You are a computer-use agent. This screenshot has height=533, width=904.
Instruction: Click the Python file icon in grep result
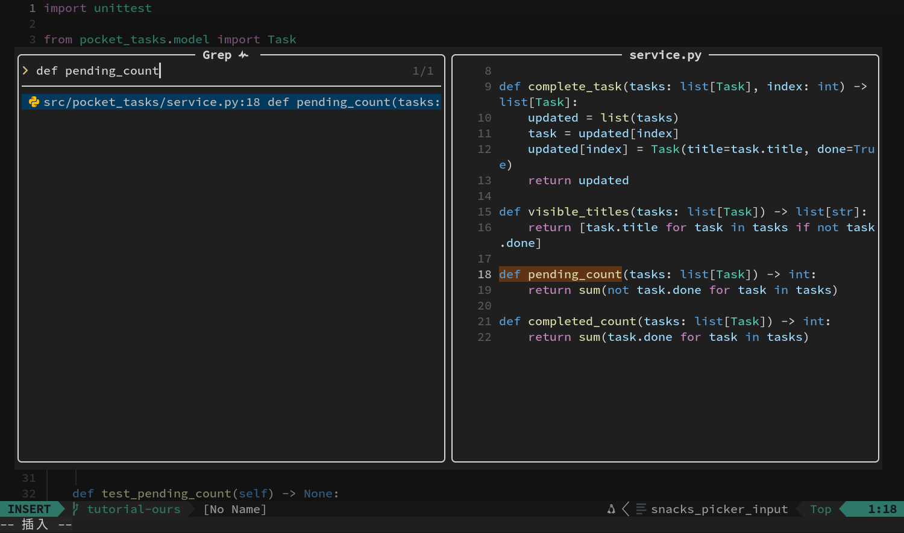34,102
